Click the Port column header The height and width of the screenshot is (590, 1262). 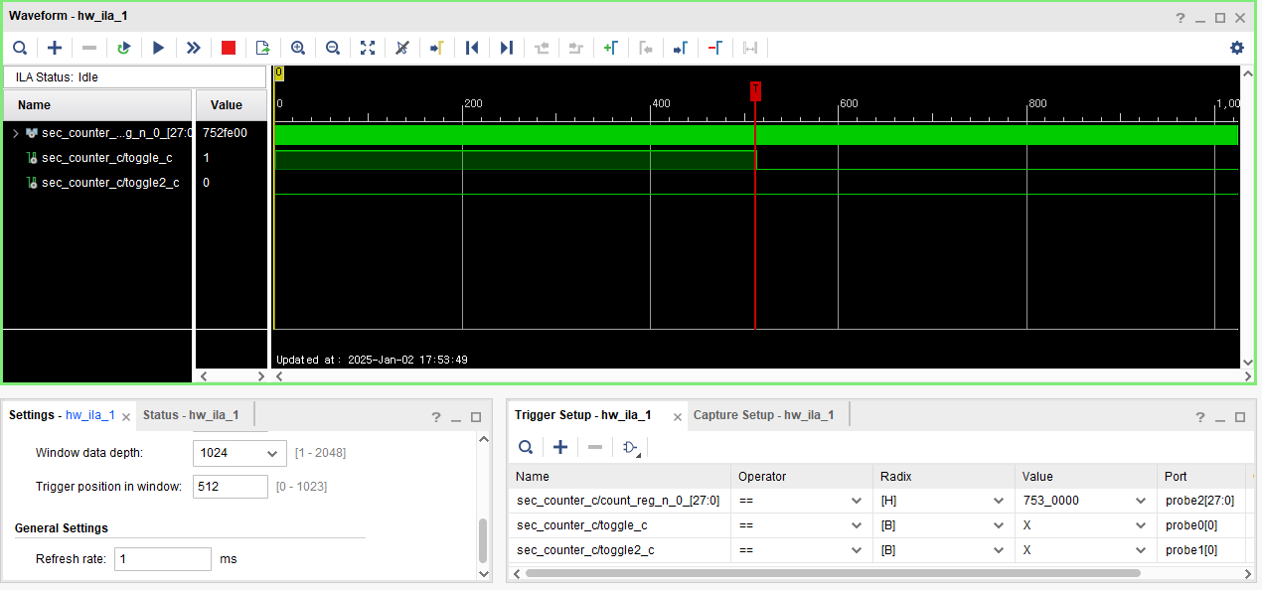(x=1200, y=476)
